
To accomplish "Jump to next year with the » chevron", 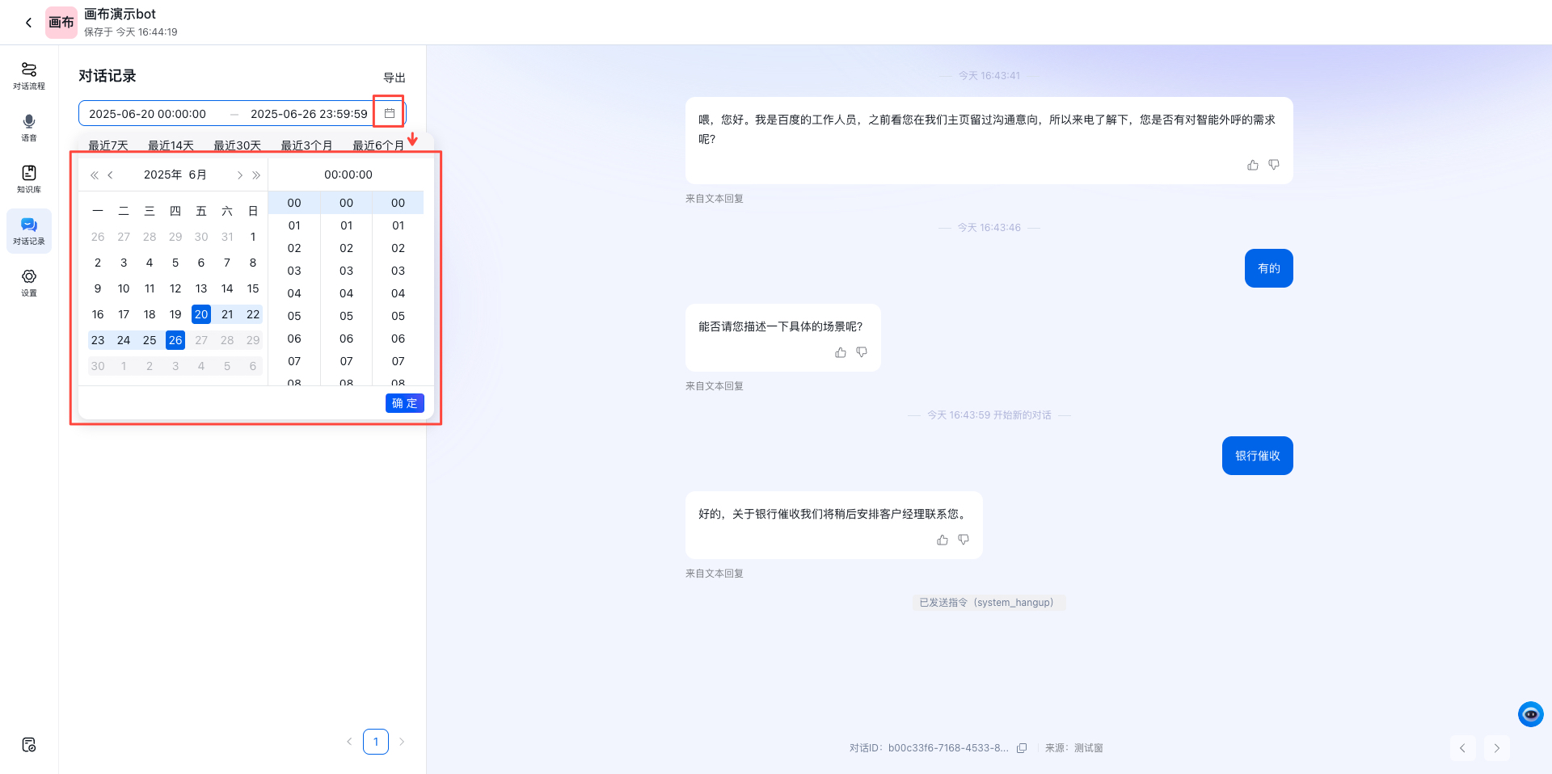I will click(x=256, y=175).
